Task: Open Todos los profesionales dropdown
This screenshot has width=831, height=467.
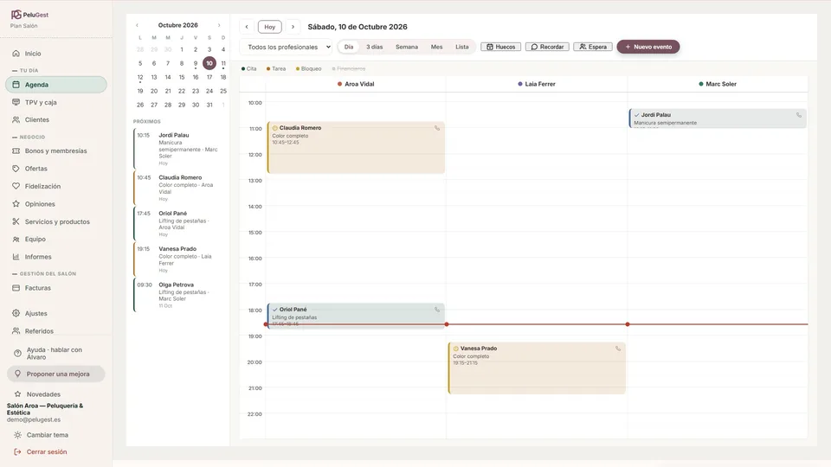Action: [287, 47]
